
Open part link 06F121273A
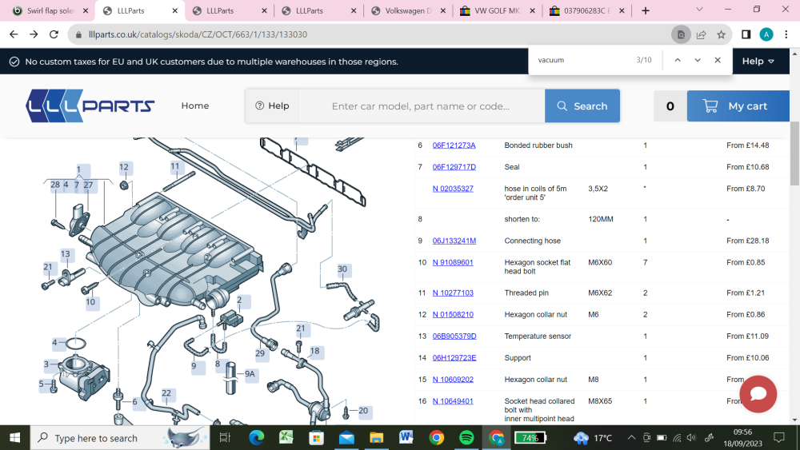pyautogui.click(x=454, y=145)
